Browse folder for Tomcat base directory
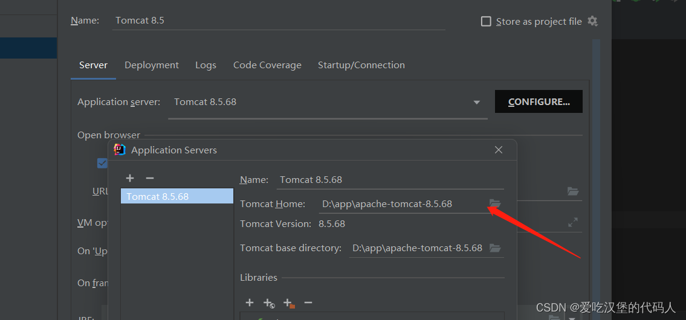The width and height of the screenshot is (686, 320). point(495,248)
